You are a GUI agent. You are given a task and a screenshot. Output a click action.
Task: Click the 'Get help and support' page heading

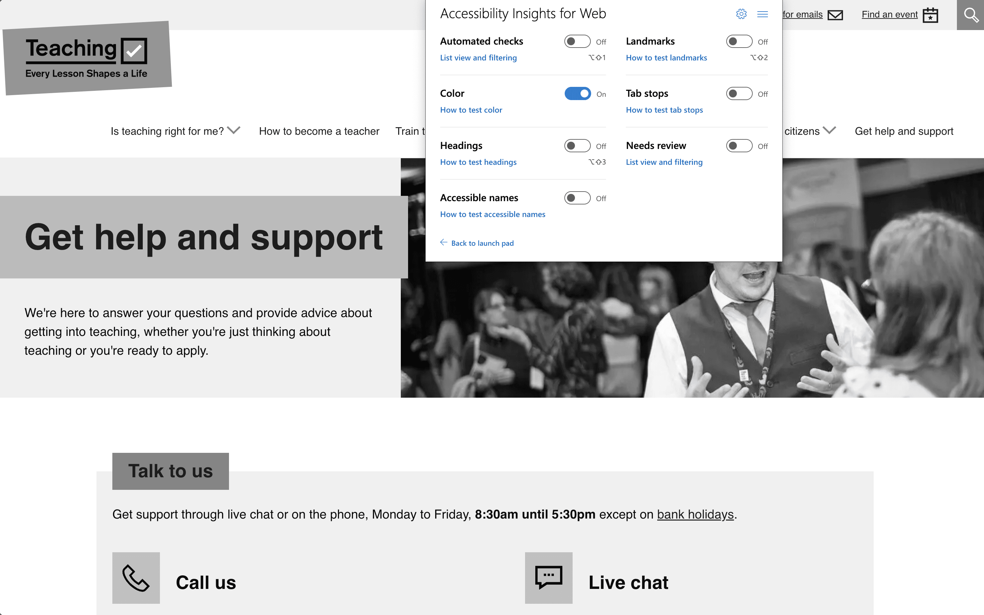(x=204, y=237)
